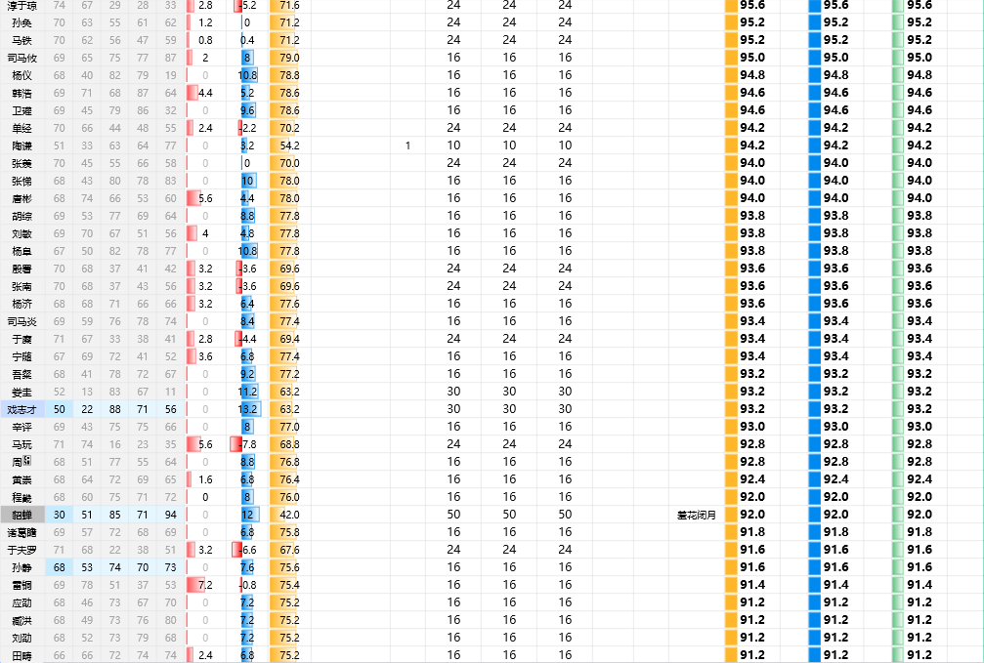Click the value -2.2 in 单经's row
The image size is (984, 663).
pyautogui.click(x=247, y=128)
